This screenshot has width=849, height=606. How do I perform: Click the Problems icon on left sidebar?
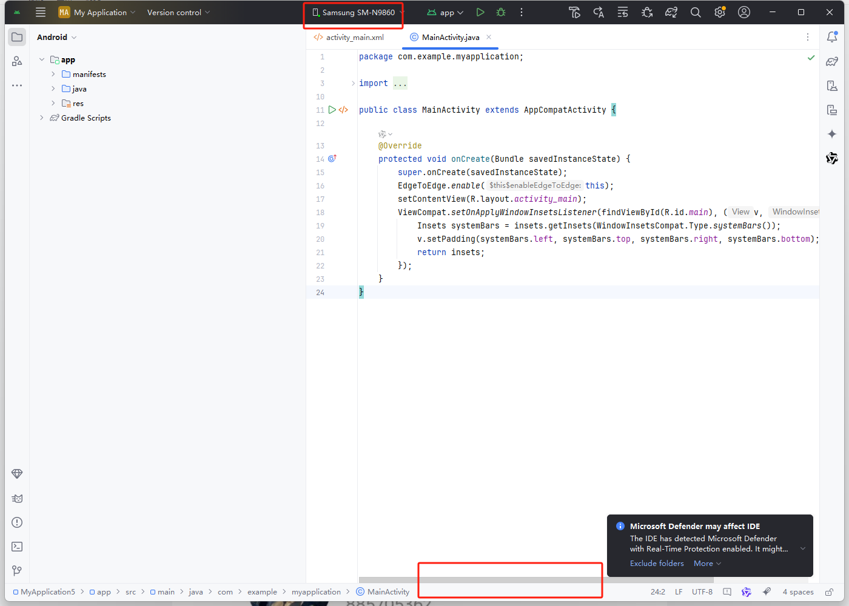click(x=16, y=522)
